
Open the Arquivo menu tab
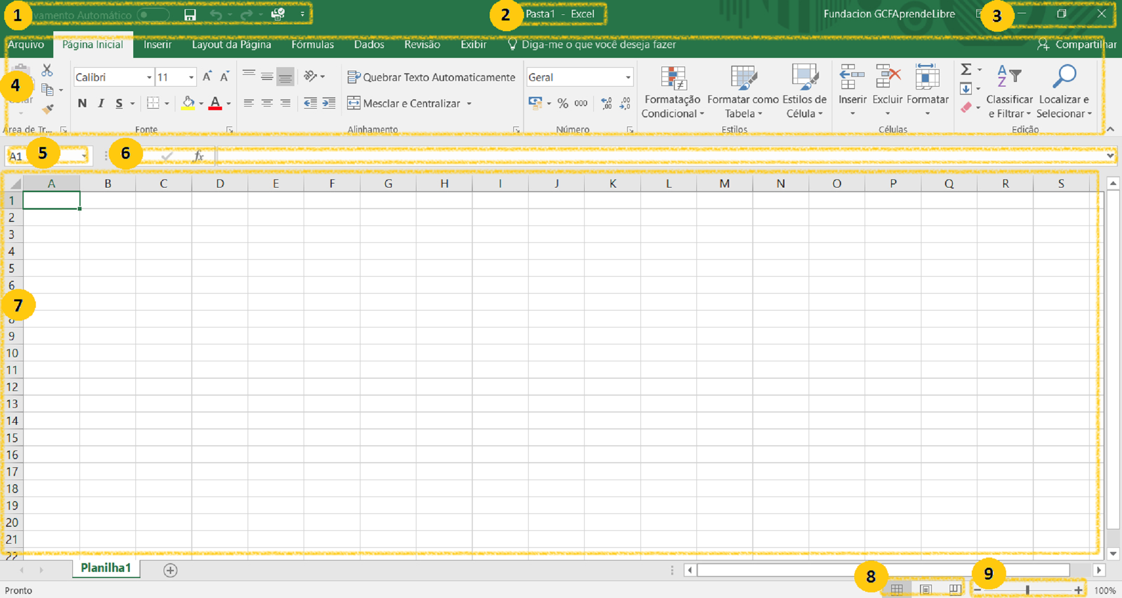(26, 45)
